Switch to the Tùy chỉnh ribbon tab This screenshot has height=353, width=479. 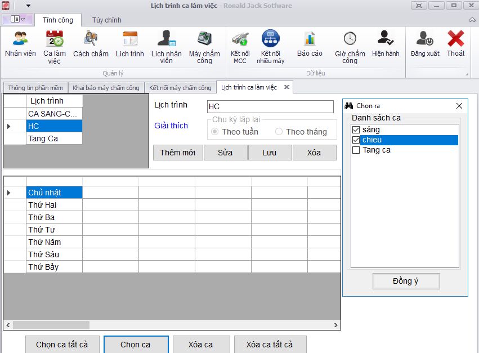pyautogui.click(x=107, y=20)
